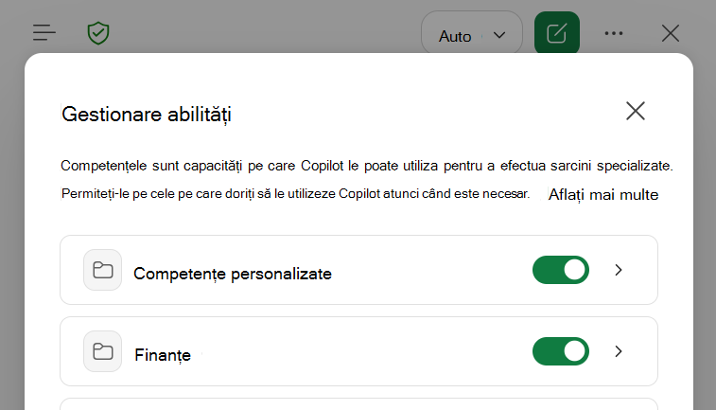Expand Competențe personalizate chevron
Viewport: 716px width, 410px height.
tap(619, 270)
